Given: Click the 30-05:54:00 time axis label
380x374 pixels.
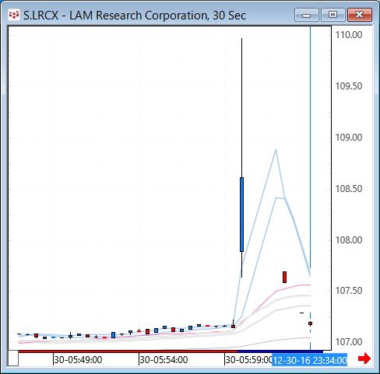Looking at the screenshot, I should click(x=164, y=360).
